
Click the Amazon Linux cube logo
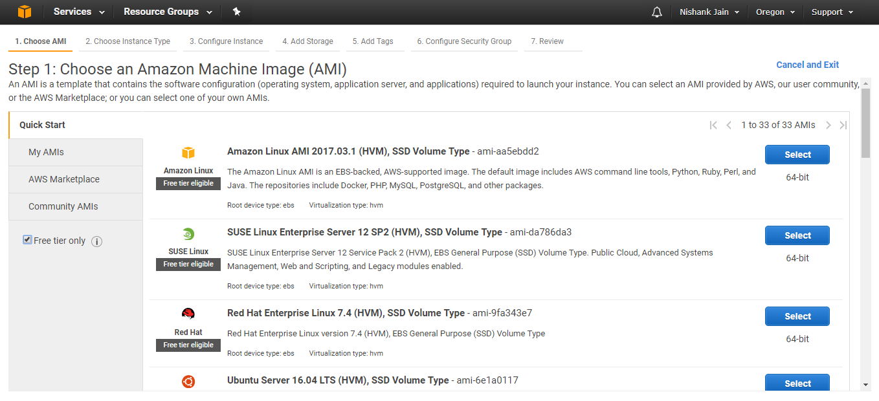[x=188, y=153]
